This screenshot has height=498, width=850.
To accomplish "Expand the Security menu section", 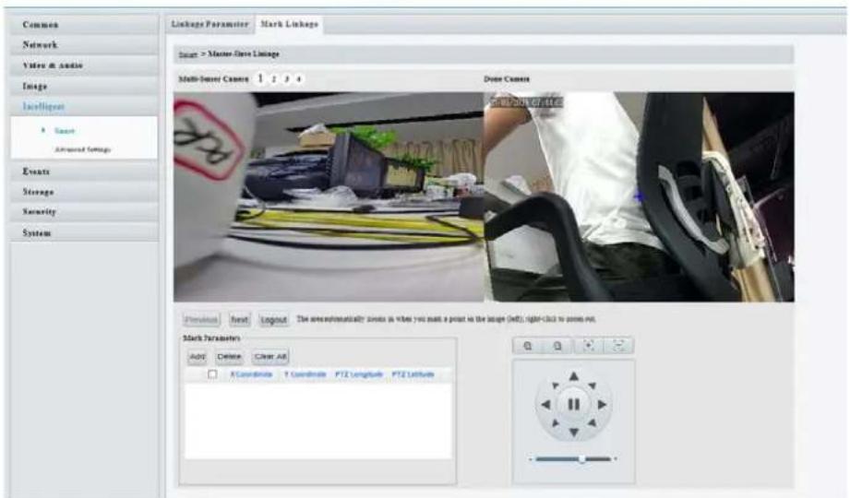I will coord(84,212).
